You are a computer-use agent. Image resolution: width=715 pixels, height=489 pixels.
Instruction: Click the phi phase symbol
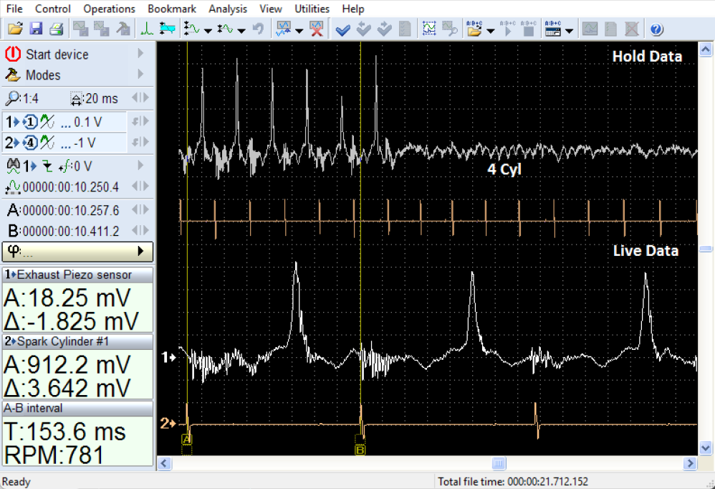click(x=13, y=250)
